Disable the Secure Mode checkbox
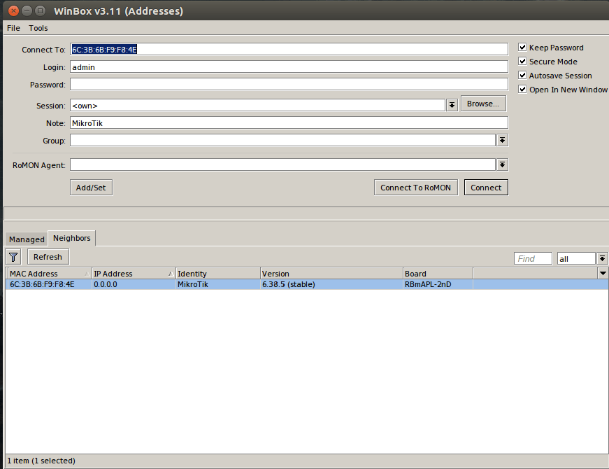 [x=522, y=62]
